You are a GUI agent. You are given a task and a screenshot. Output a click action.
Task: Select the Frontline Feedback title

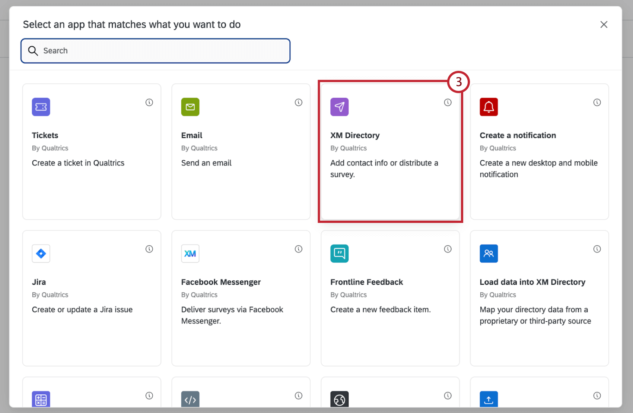click(x=367, y=282)
